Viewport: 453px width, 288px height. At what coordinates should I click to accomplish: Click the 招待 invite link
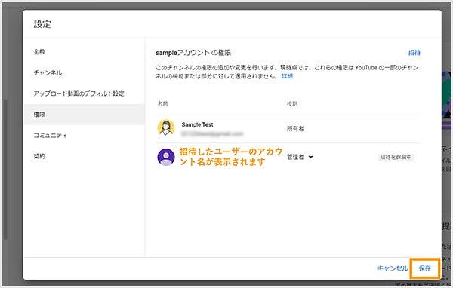[x=414, y=53]
